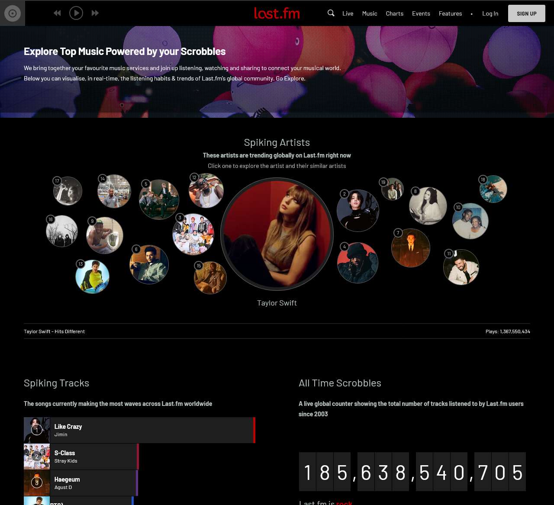
Task: Select spiking artist bubble number 8
Action: click(428, 206)
